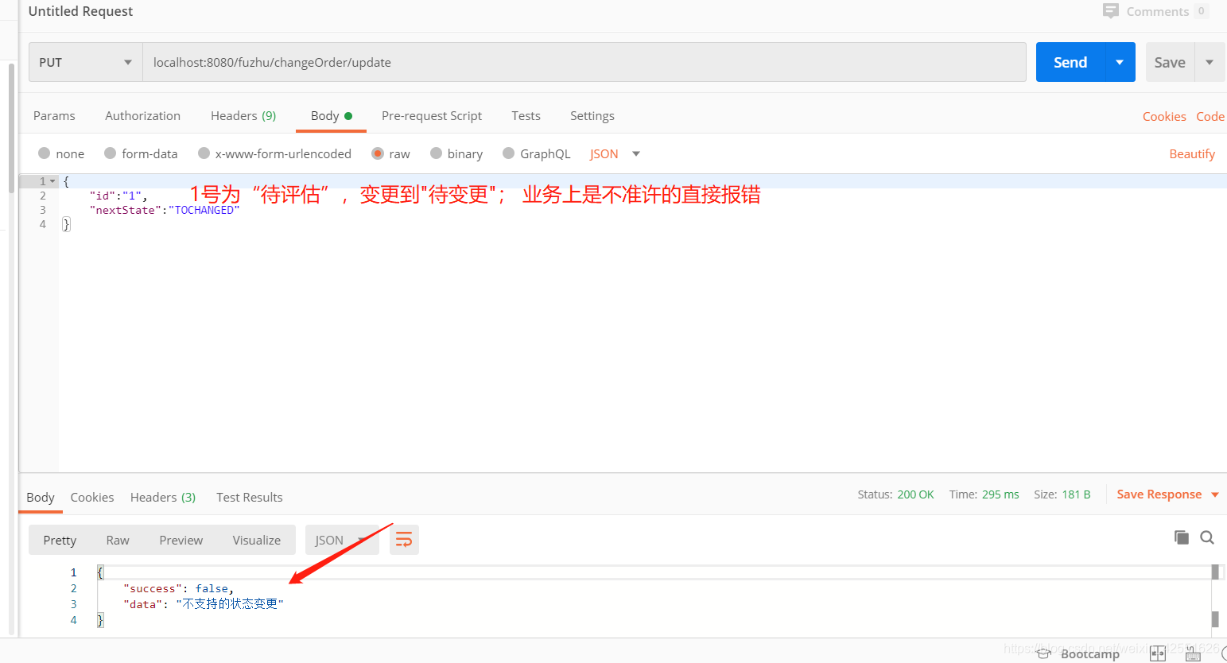The width and height of the screenshot is (1227, 663).
Task: Open the Pre-request Script tab
Action: pos(432,115)
